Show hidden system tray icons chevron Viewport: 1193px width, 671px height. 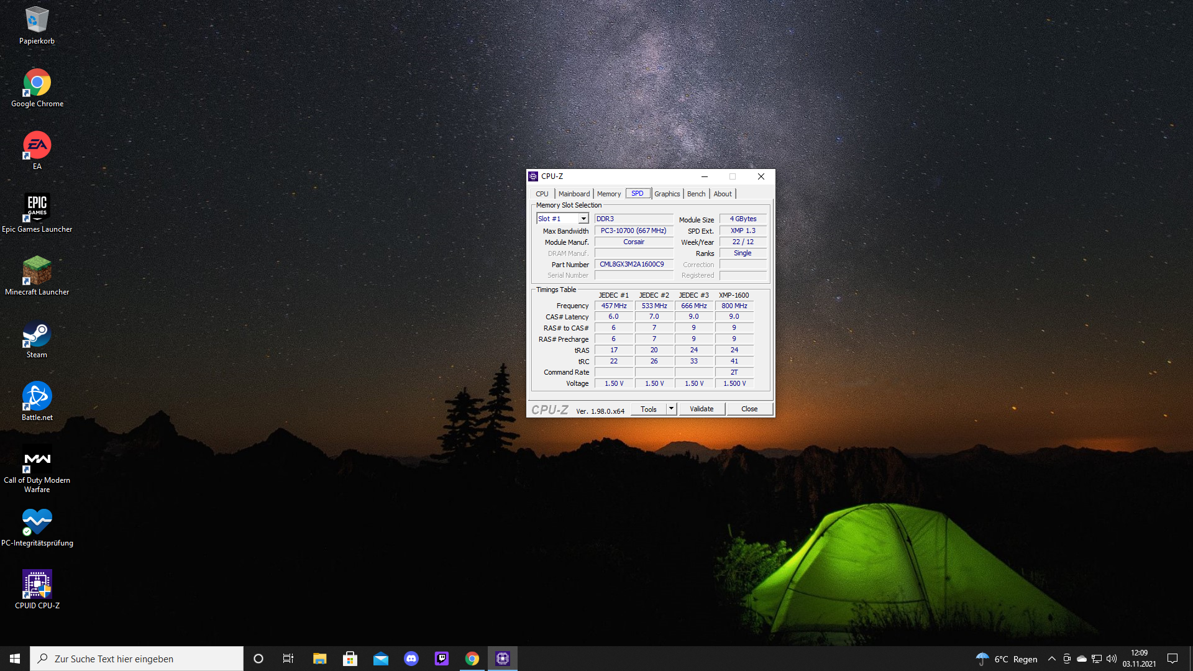[1051, 659]
